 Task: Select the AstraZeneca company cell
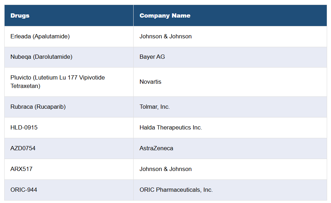click(156, 148)
